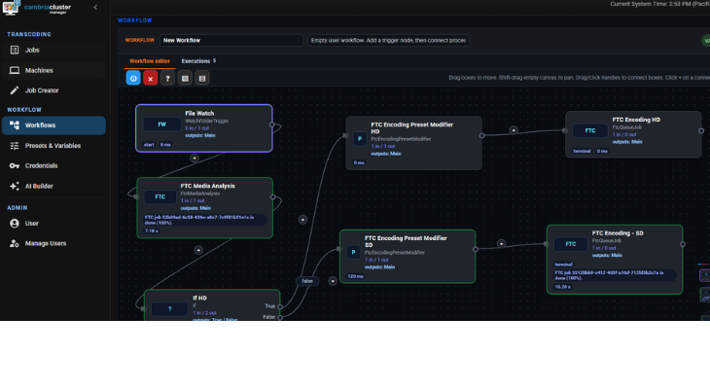Click the red X toolbar button

pyautogui.click(x=151, y=79)
